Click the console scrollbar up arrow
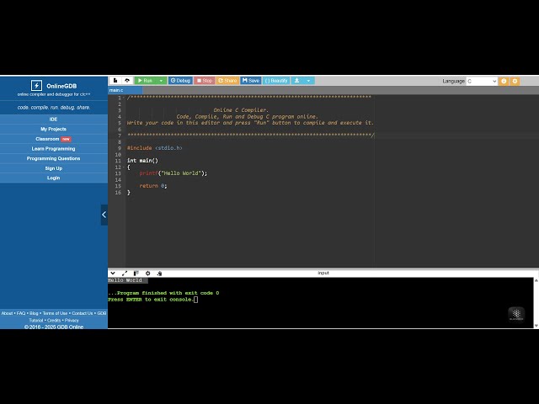Screen dimensions: 539x404 [x=536, y=280]
